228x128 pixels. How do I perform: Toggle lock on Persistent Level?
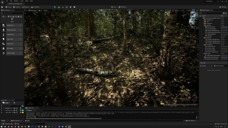(x=14, y=108)
